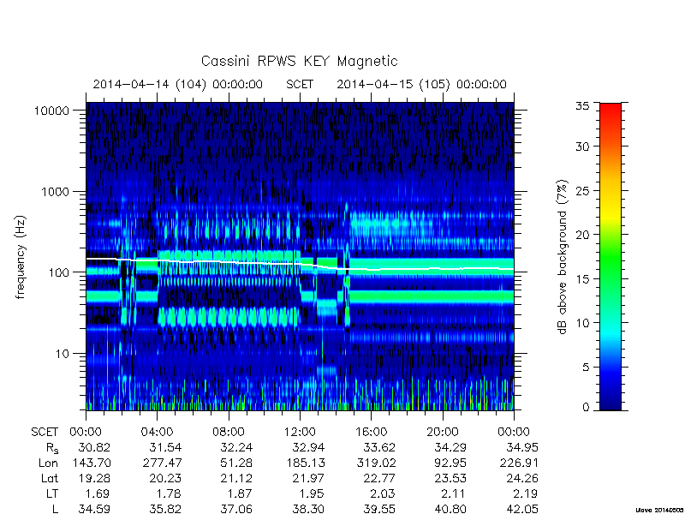Screen dimensions: 685x514
Task: Select the L value 38.30
Action: [x=308, y=509]
